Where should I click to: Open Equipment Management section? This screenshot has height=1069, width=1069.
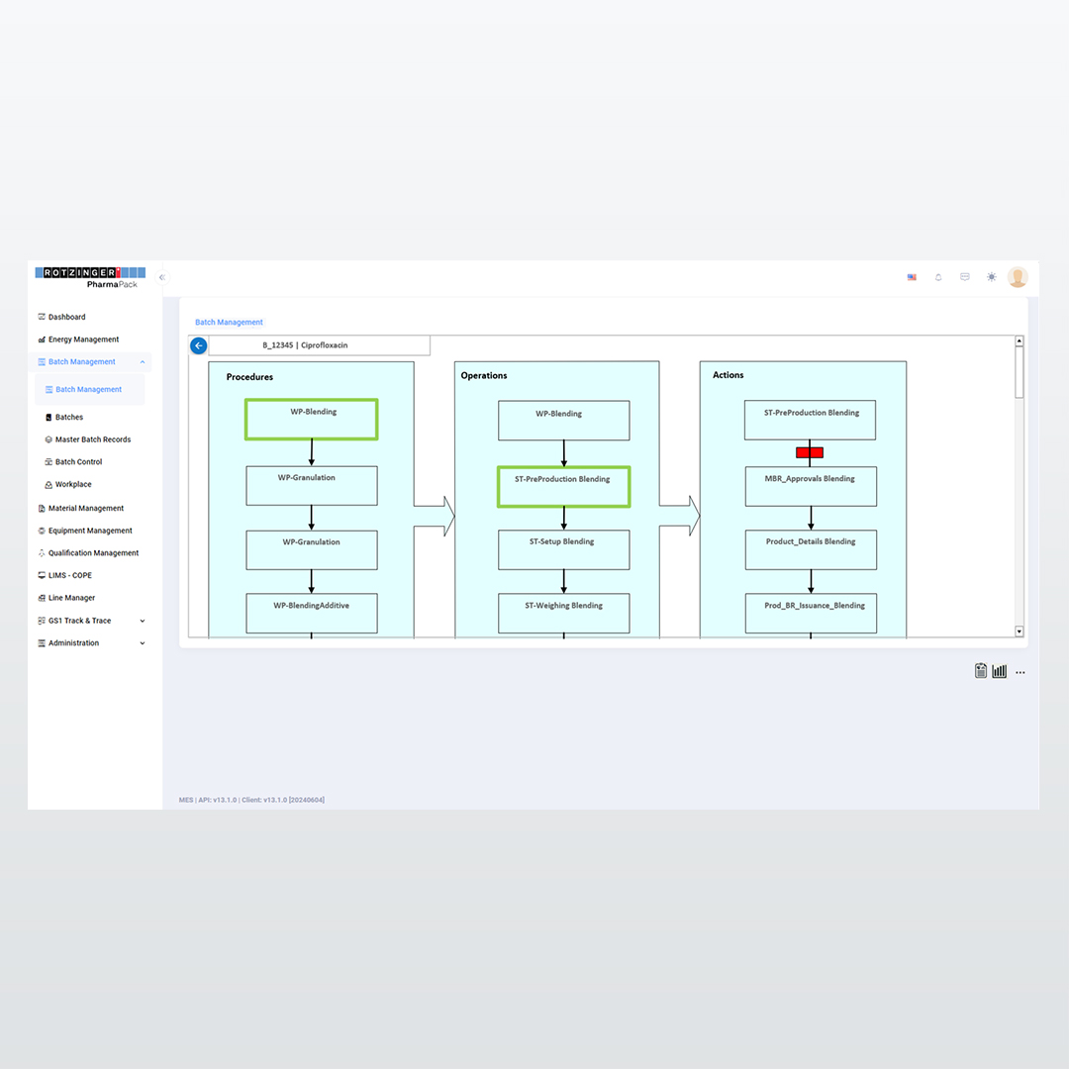click(x=90, y=532)
